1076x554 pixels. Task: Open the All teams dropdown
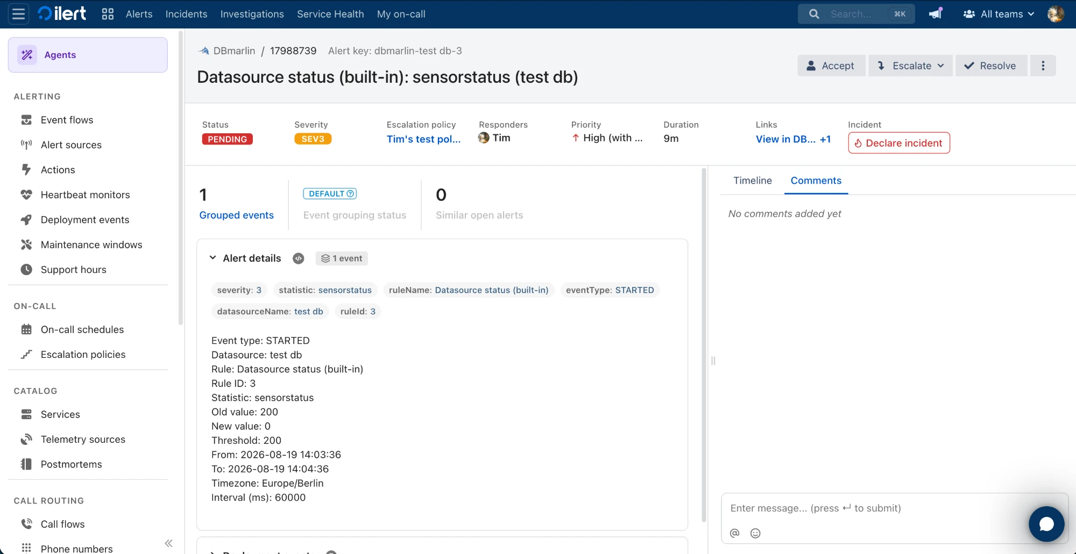(x=999, y=14)
